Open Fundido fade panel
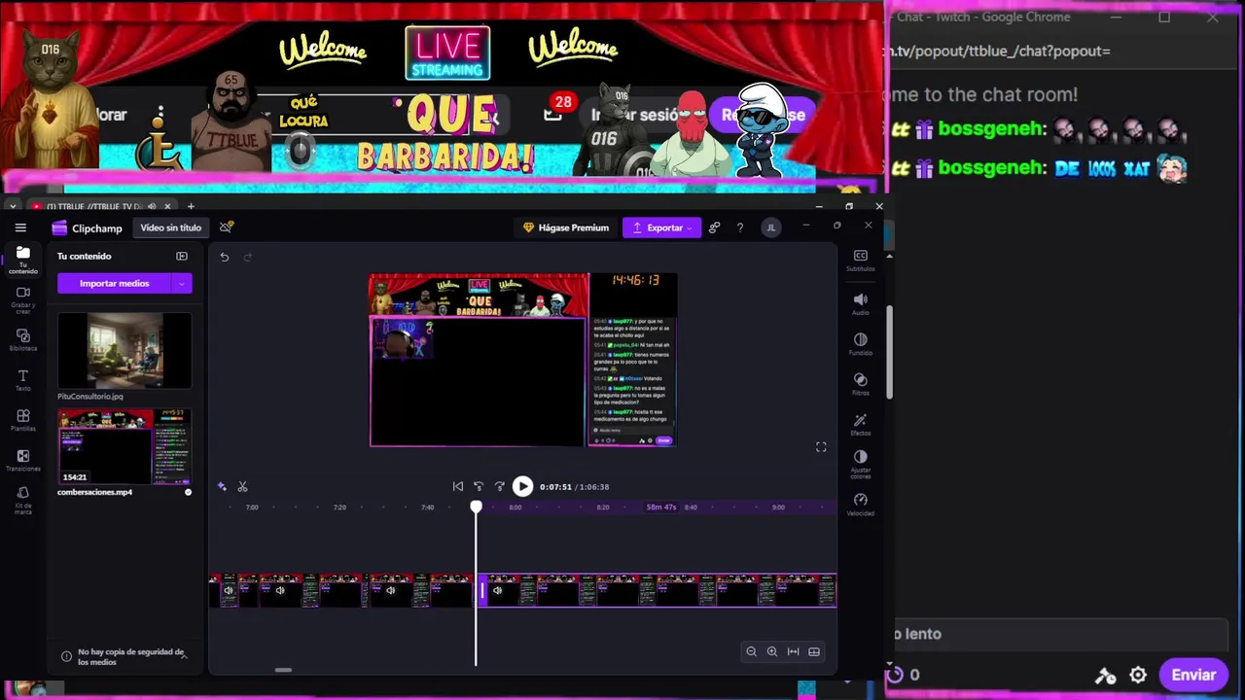This screenshot has height=700, width=1245. pyautogui.click(x=860, y=344)
